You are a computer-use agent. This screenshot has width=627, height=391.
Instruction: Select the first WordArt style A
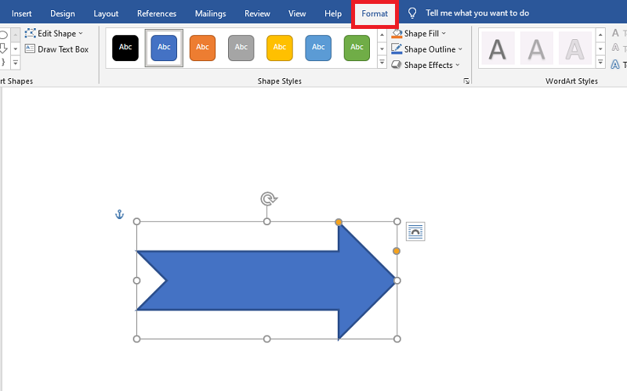(x=498, y=48)
